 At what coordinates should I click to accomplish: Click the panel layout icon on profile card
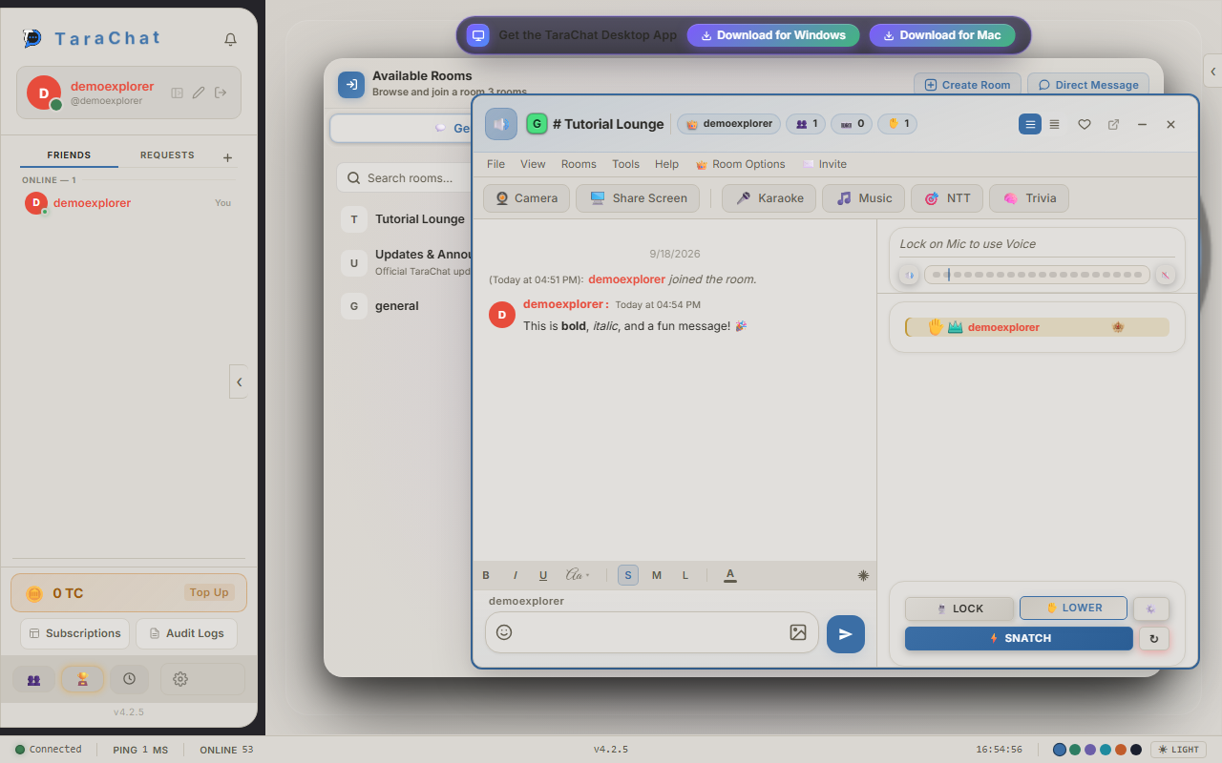click(x=177, y=93)
